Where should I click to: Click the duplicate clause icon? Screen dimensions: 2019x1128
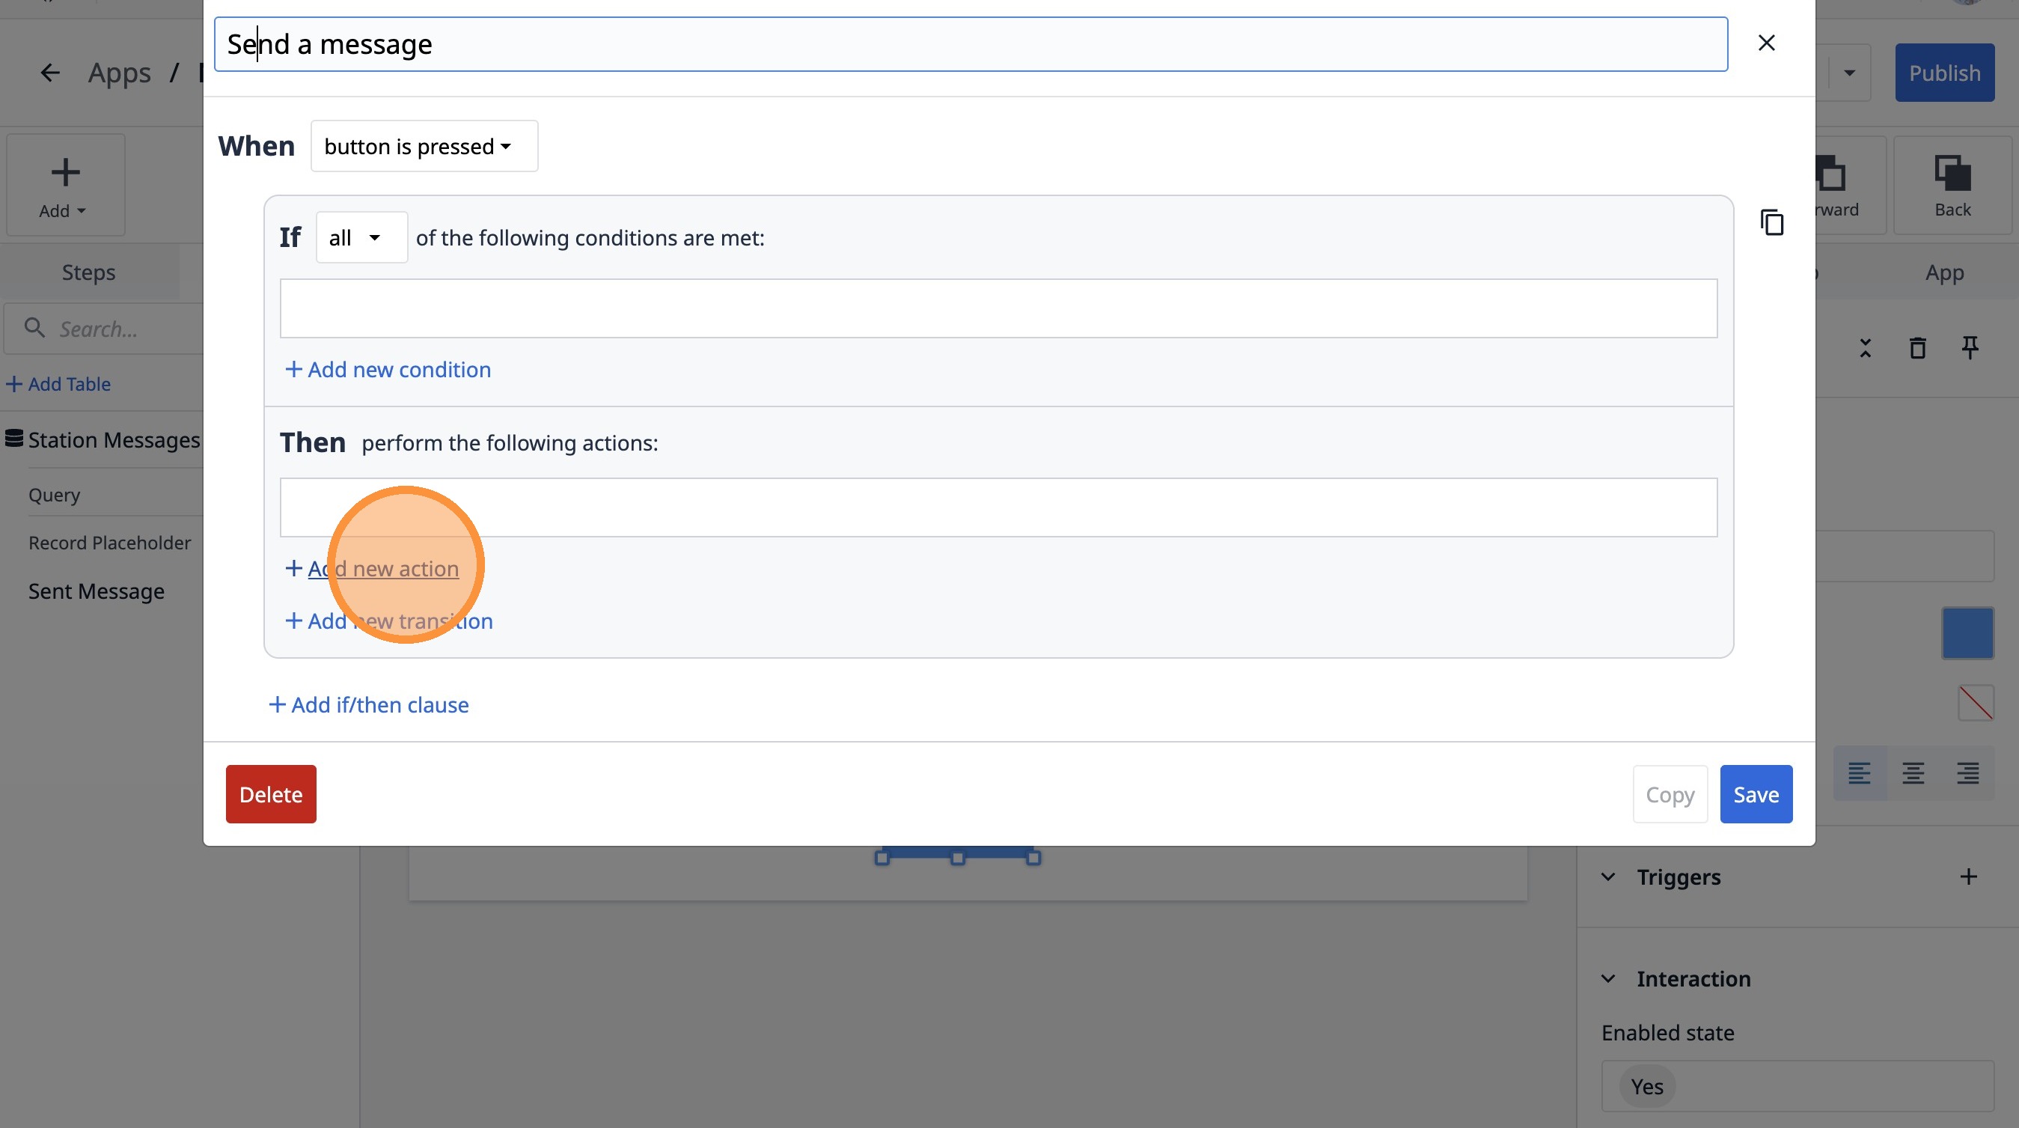coord(1771,222)
